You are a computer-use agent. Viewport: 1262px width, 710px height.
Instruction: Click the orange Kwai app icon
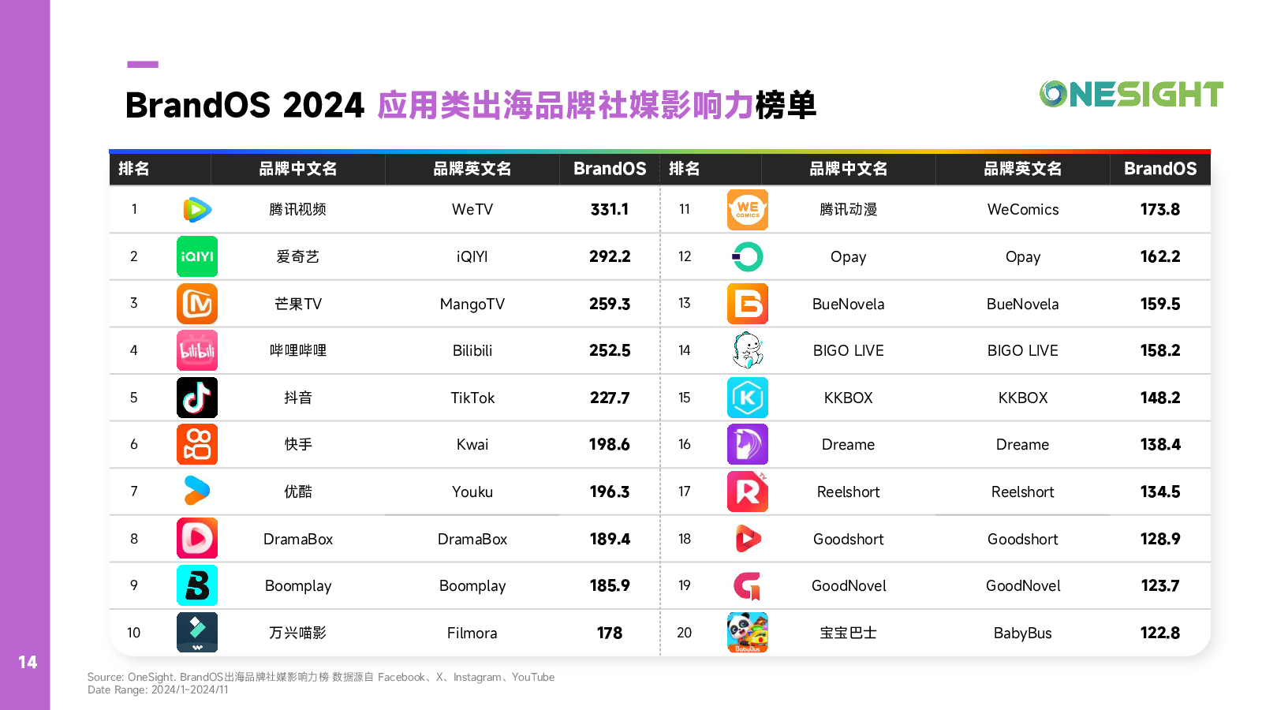[x=197, y=445]
